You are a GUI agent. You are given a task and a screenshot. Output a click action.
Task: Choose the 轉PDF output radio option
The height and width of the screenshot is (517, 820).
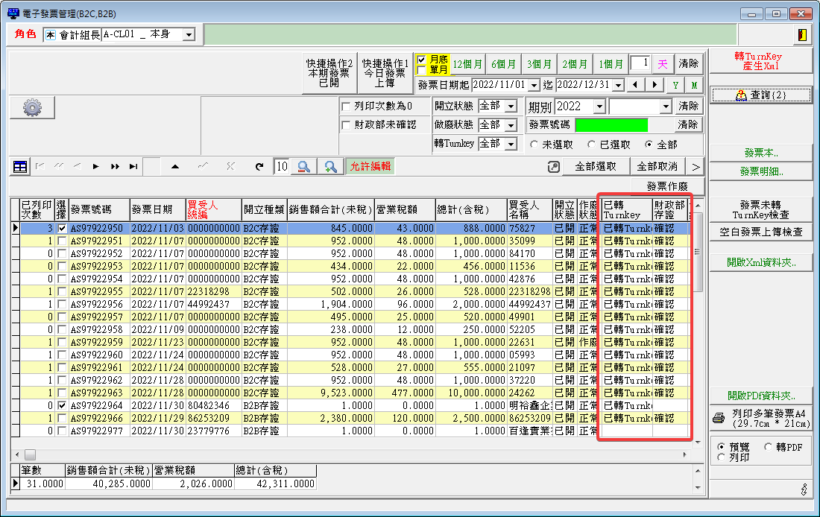769,446
